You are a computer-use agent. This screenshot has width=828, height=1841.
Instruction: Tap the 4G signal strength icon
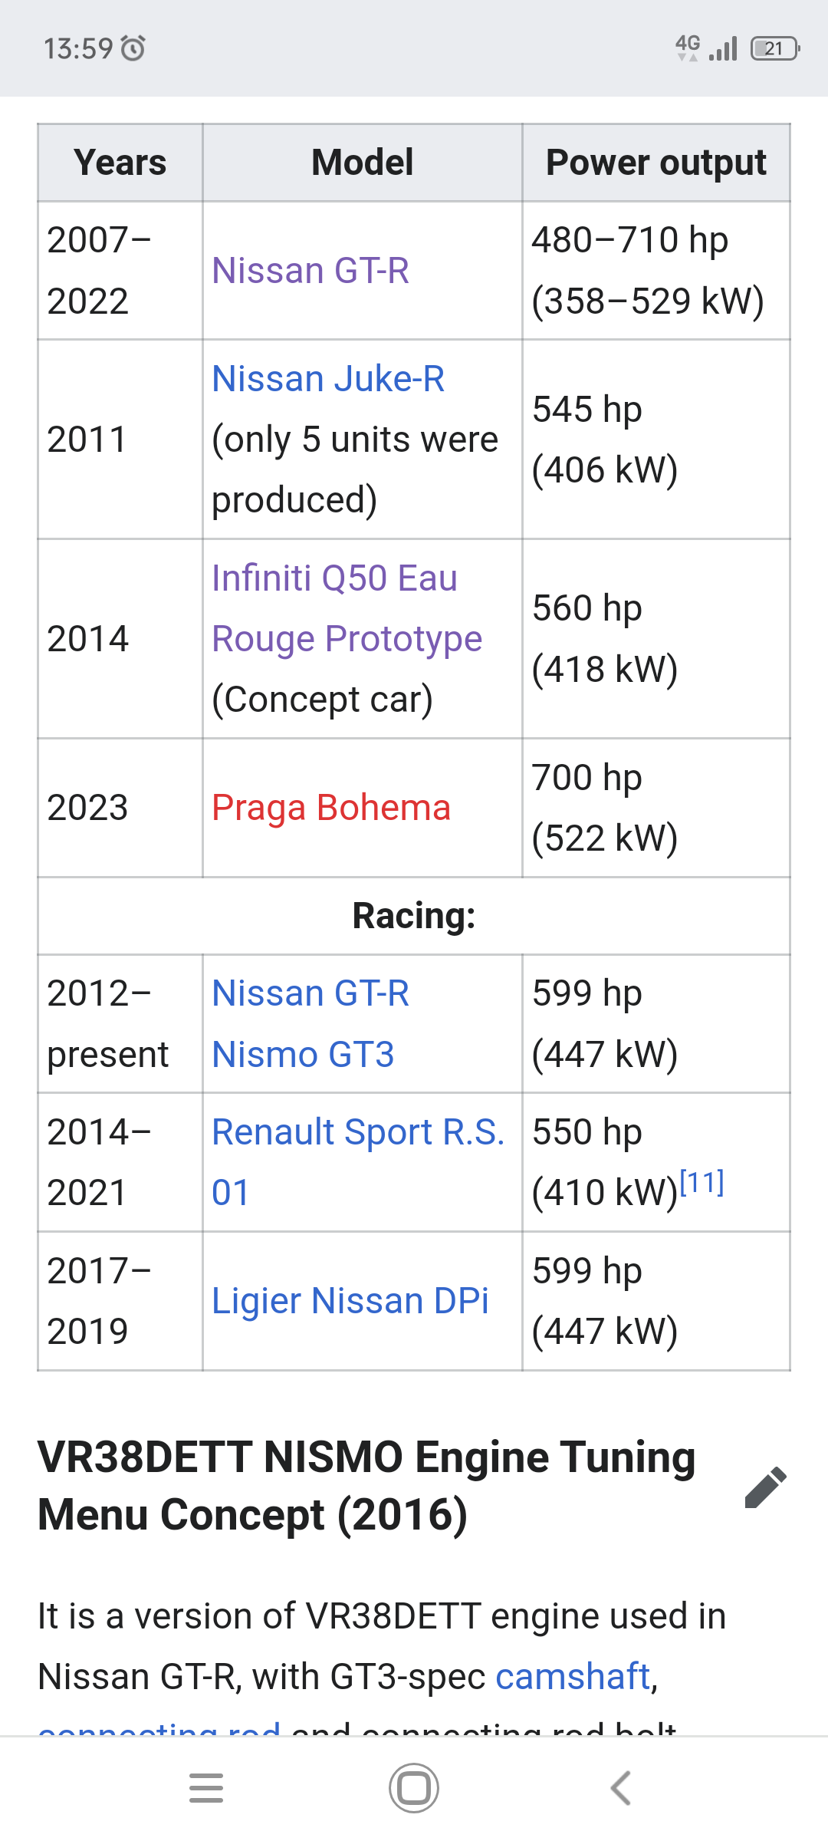[706, 48]
